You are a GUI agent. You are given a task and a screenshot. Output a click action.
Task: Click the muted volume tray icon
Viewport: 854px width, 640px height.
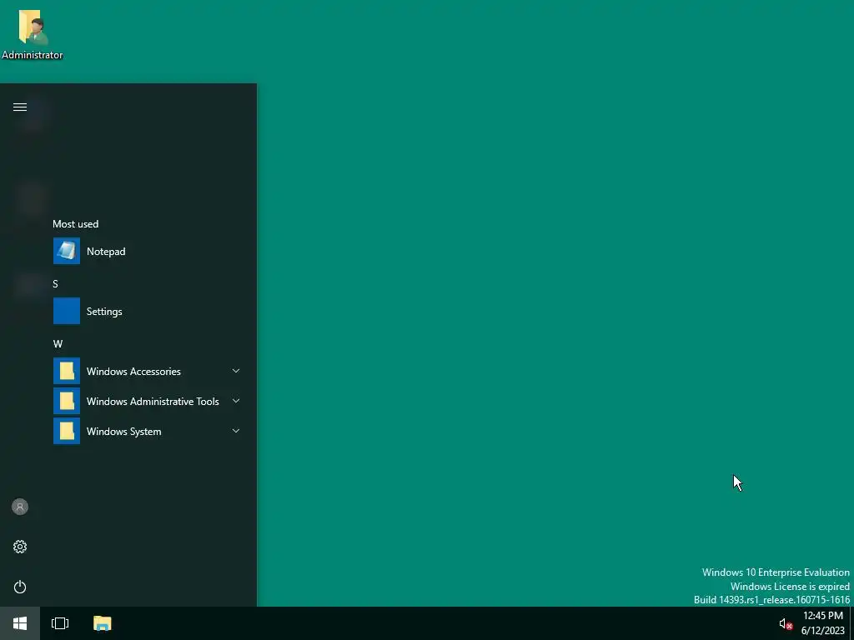[786, 623]
